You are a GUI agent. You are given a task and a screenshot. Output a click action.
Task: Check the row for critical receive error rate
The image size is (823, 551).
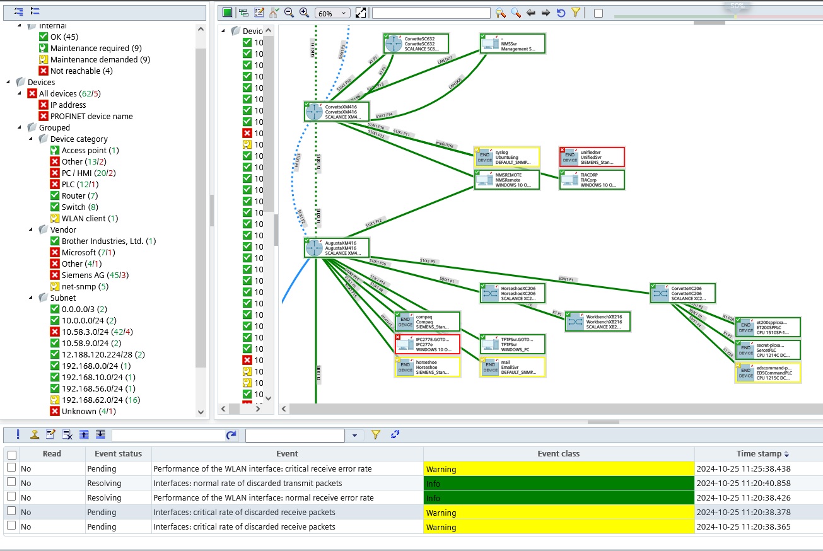[11, 468]
